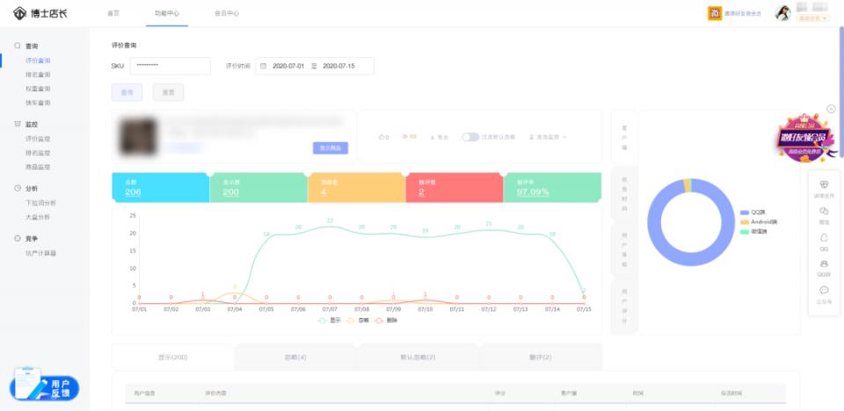This screenshot has height=411, width=844.
Task: Click the 97.09% rate card
Action: click(552, 188)
